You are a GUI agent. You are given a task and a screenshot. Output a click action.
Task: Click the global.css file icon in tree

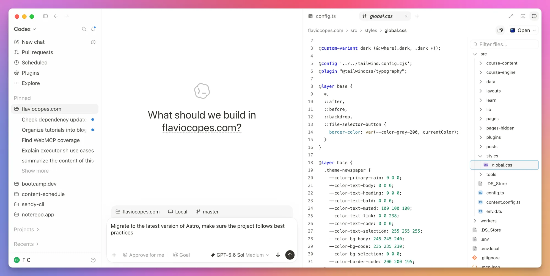click(486, 165)
